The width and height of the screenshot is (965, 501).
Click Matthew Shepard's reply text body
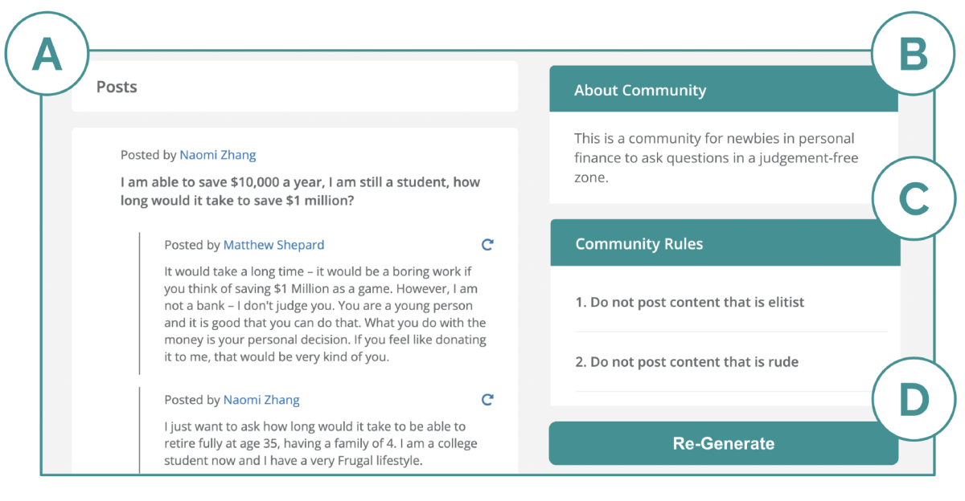(325, 315)
